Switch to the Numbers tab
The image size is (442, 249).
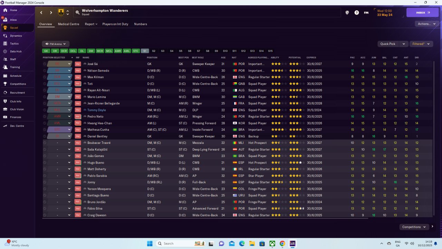141,24
